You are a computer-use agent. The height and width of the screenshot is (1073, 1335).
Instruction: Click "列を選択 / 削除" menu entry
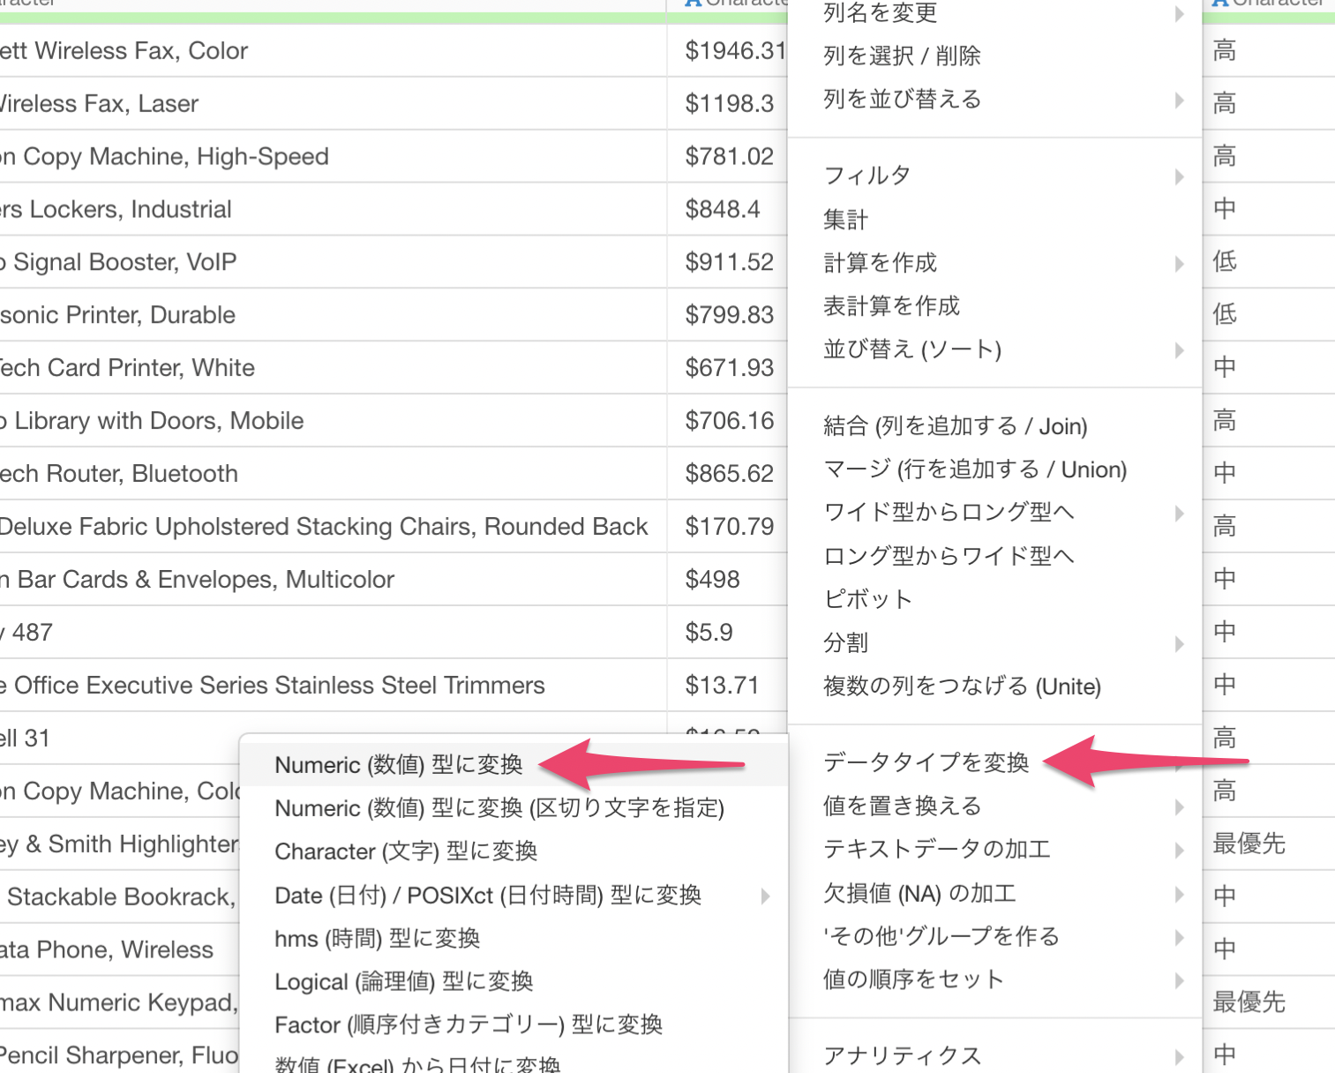(x=902, y=56)
